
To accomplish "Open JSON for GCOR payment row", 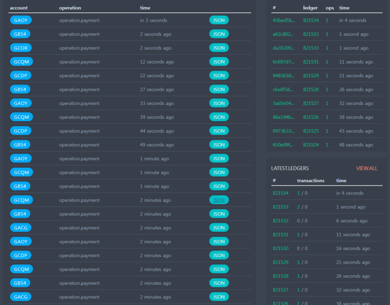I will [x=219, y=48].
